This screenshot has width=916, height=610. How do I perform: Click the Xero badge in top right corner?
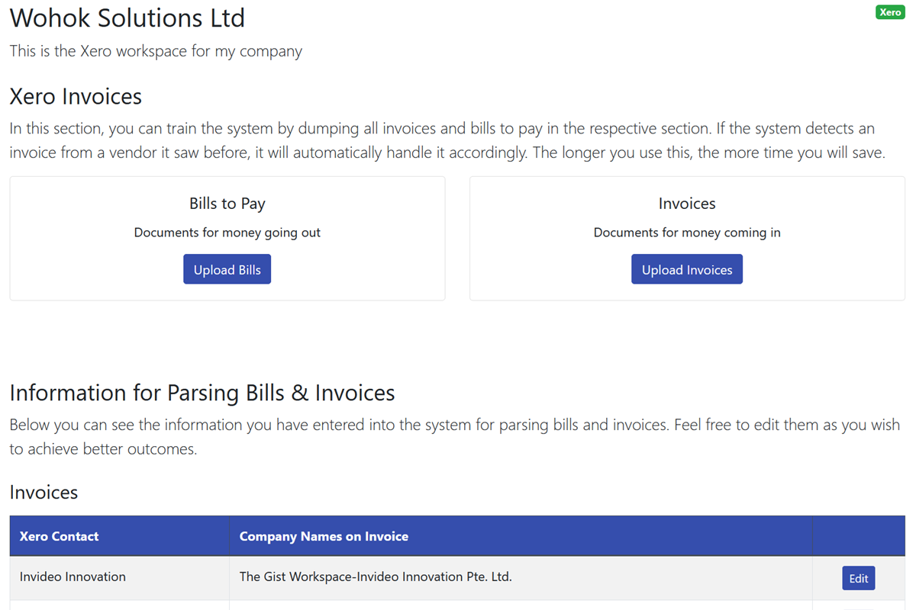pos(889,12)
